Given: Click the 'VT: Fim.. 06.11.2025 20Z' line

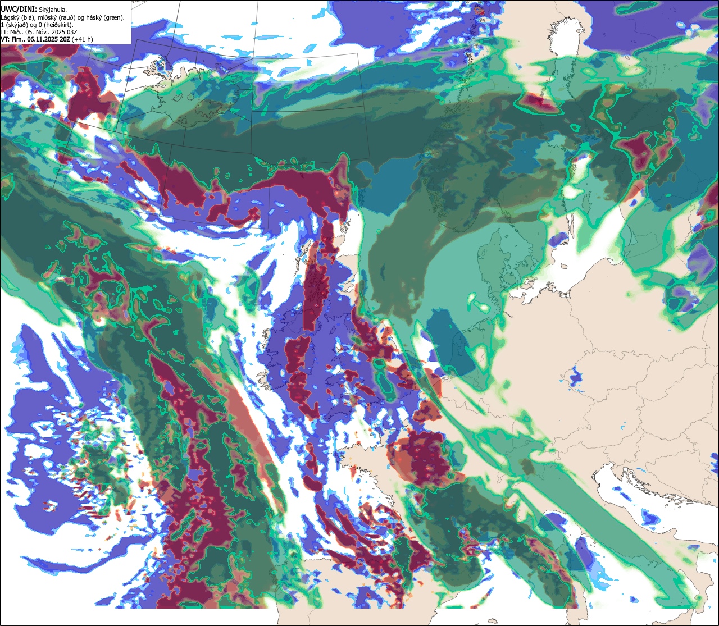Looking at the screenshot, I should pyautogui.click(x=47, y=39).
